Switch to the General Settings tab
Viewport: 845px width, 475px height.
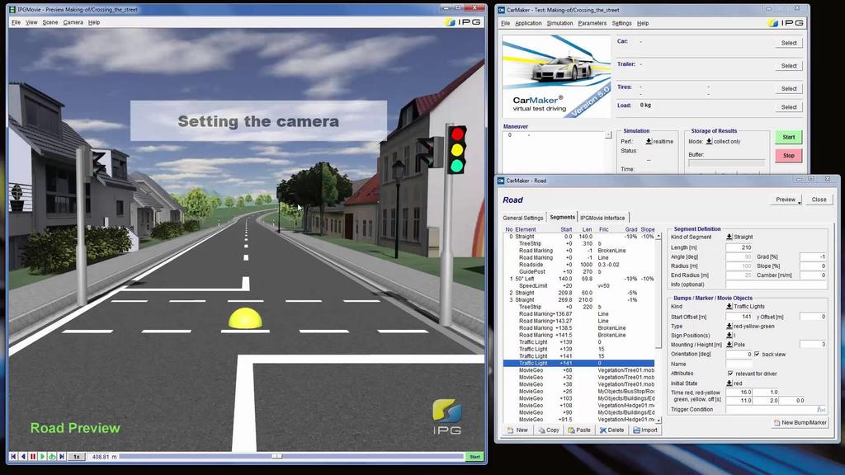point(522,218)
